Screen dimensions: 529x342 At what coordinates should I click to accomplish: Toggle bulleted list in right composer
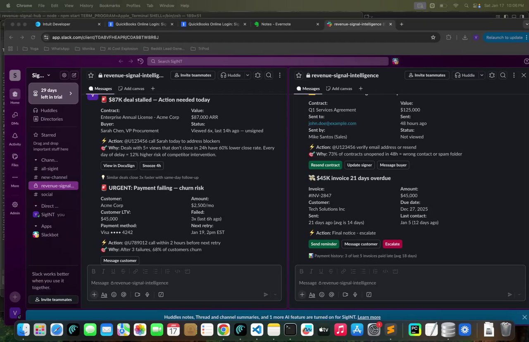pyautogui.click(x=363, y=271)
